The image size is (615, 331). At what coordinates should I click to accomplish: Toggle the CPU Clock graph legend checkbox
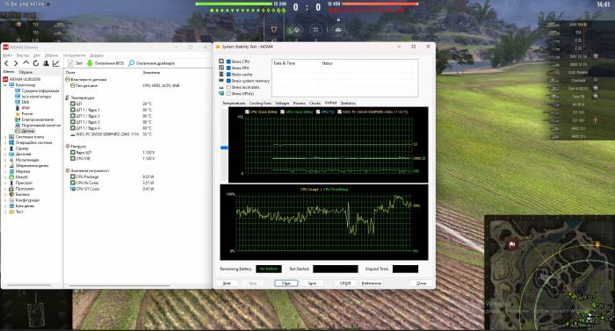point(247,112)
